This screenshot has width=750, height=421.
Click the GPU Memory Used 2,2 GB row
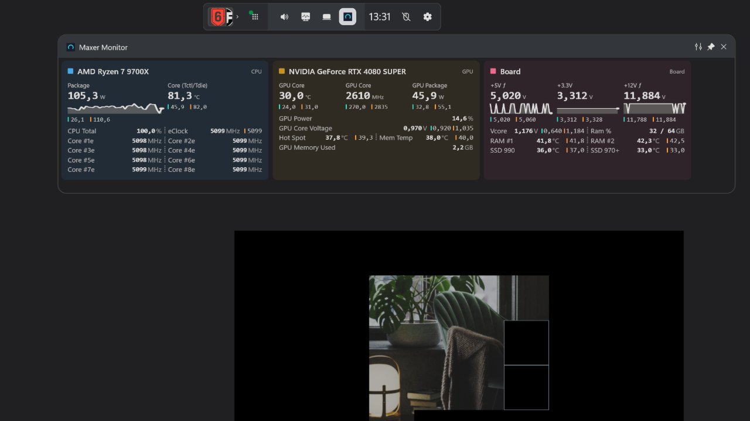click(376, 147)
